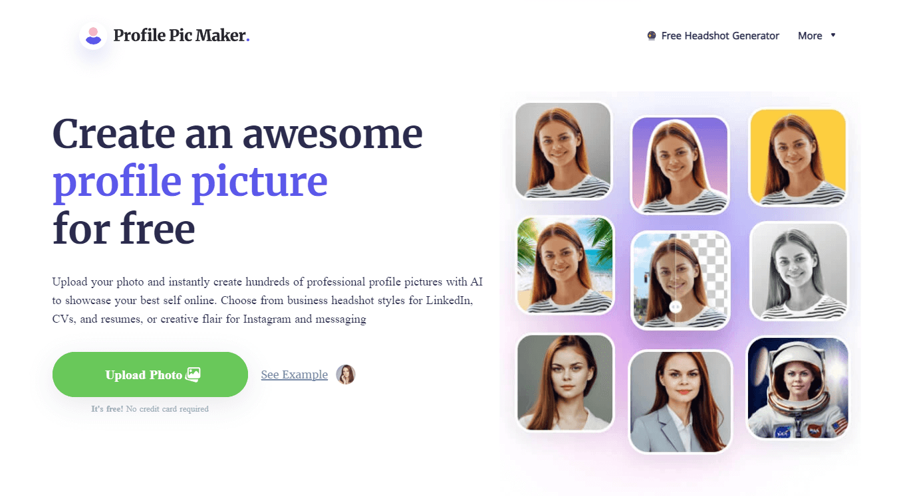Click the image icon on Upload Photo button

[194, 374]
